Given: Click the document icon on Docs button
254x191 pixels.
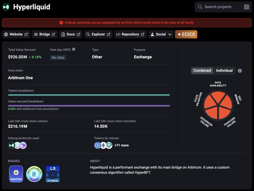Looking at the screenshot, I should click(63, 34).
